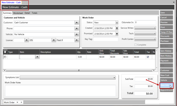The image size is (177, 106).
Task: Expand the Symptoms List dropdown
Action: (68, 78)
